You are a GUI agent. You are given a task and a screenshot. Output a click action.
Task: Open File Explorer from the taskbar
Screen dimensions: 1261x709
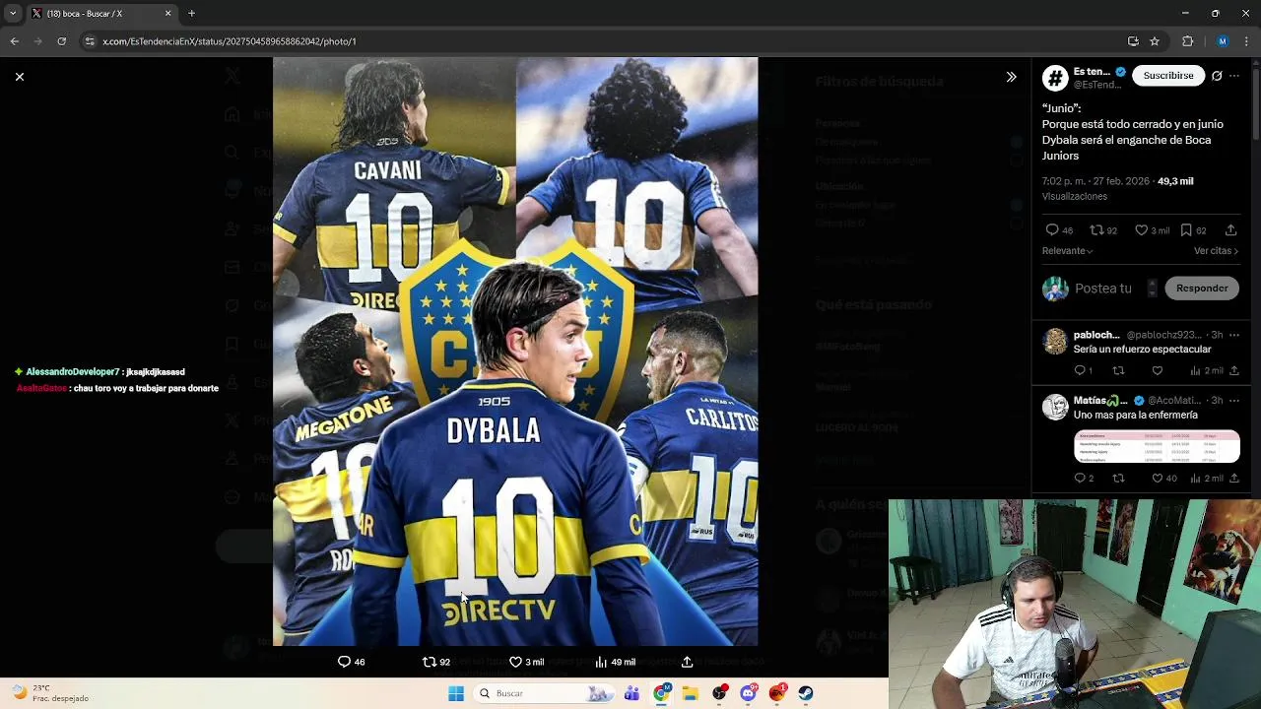point(691,693)
